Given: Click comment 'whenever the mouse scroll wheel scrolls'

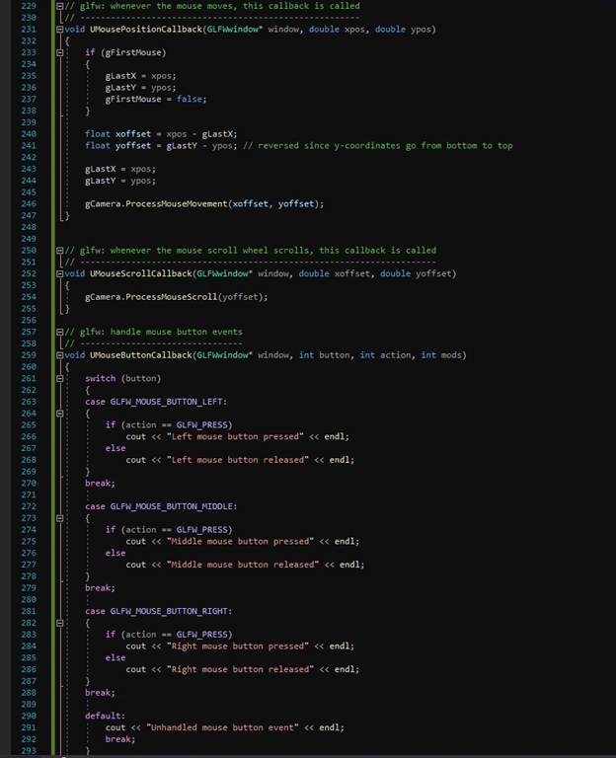Looking at the screenshot, I should pyautogui.click(x=211, y=251).
